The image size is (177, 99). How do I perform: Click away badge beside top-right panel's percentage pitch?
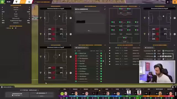(175, 34)
